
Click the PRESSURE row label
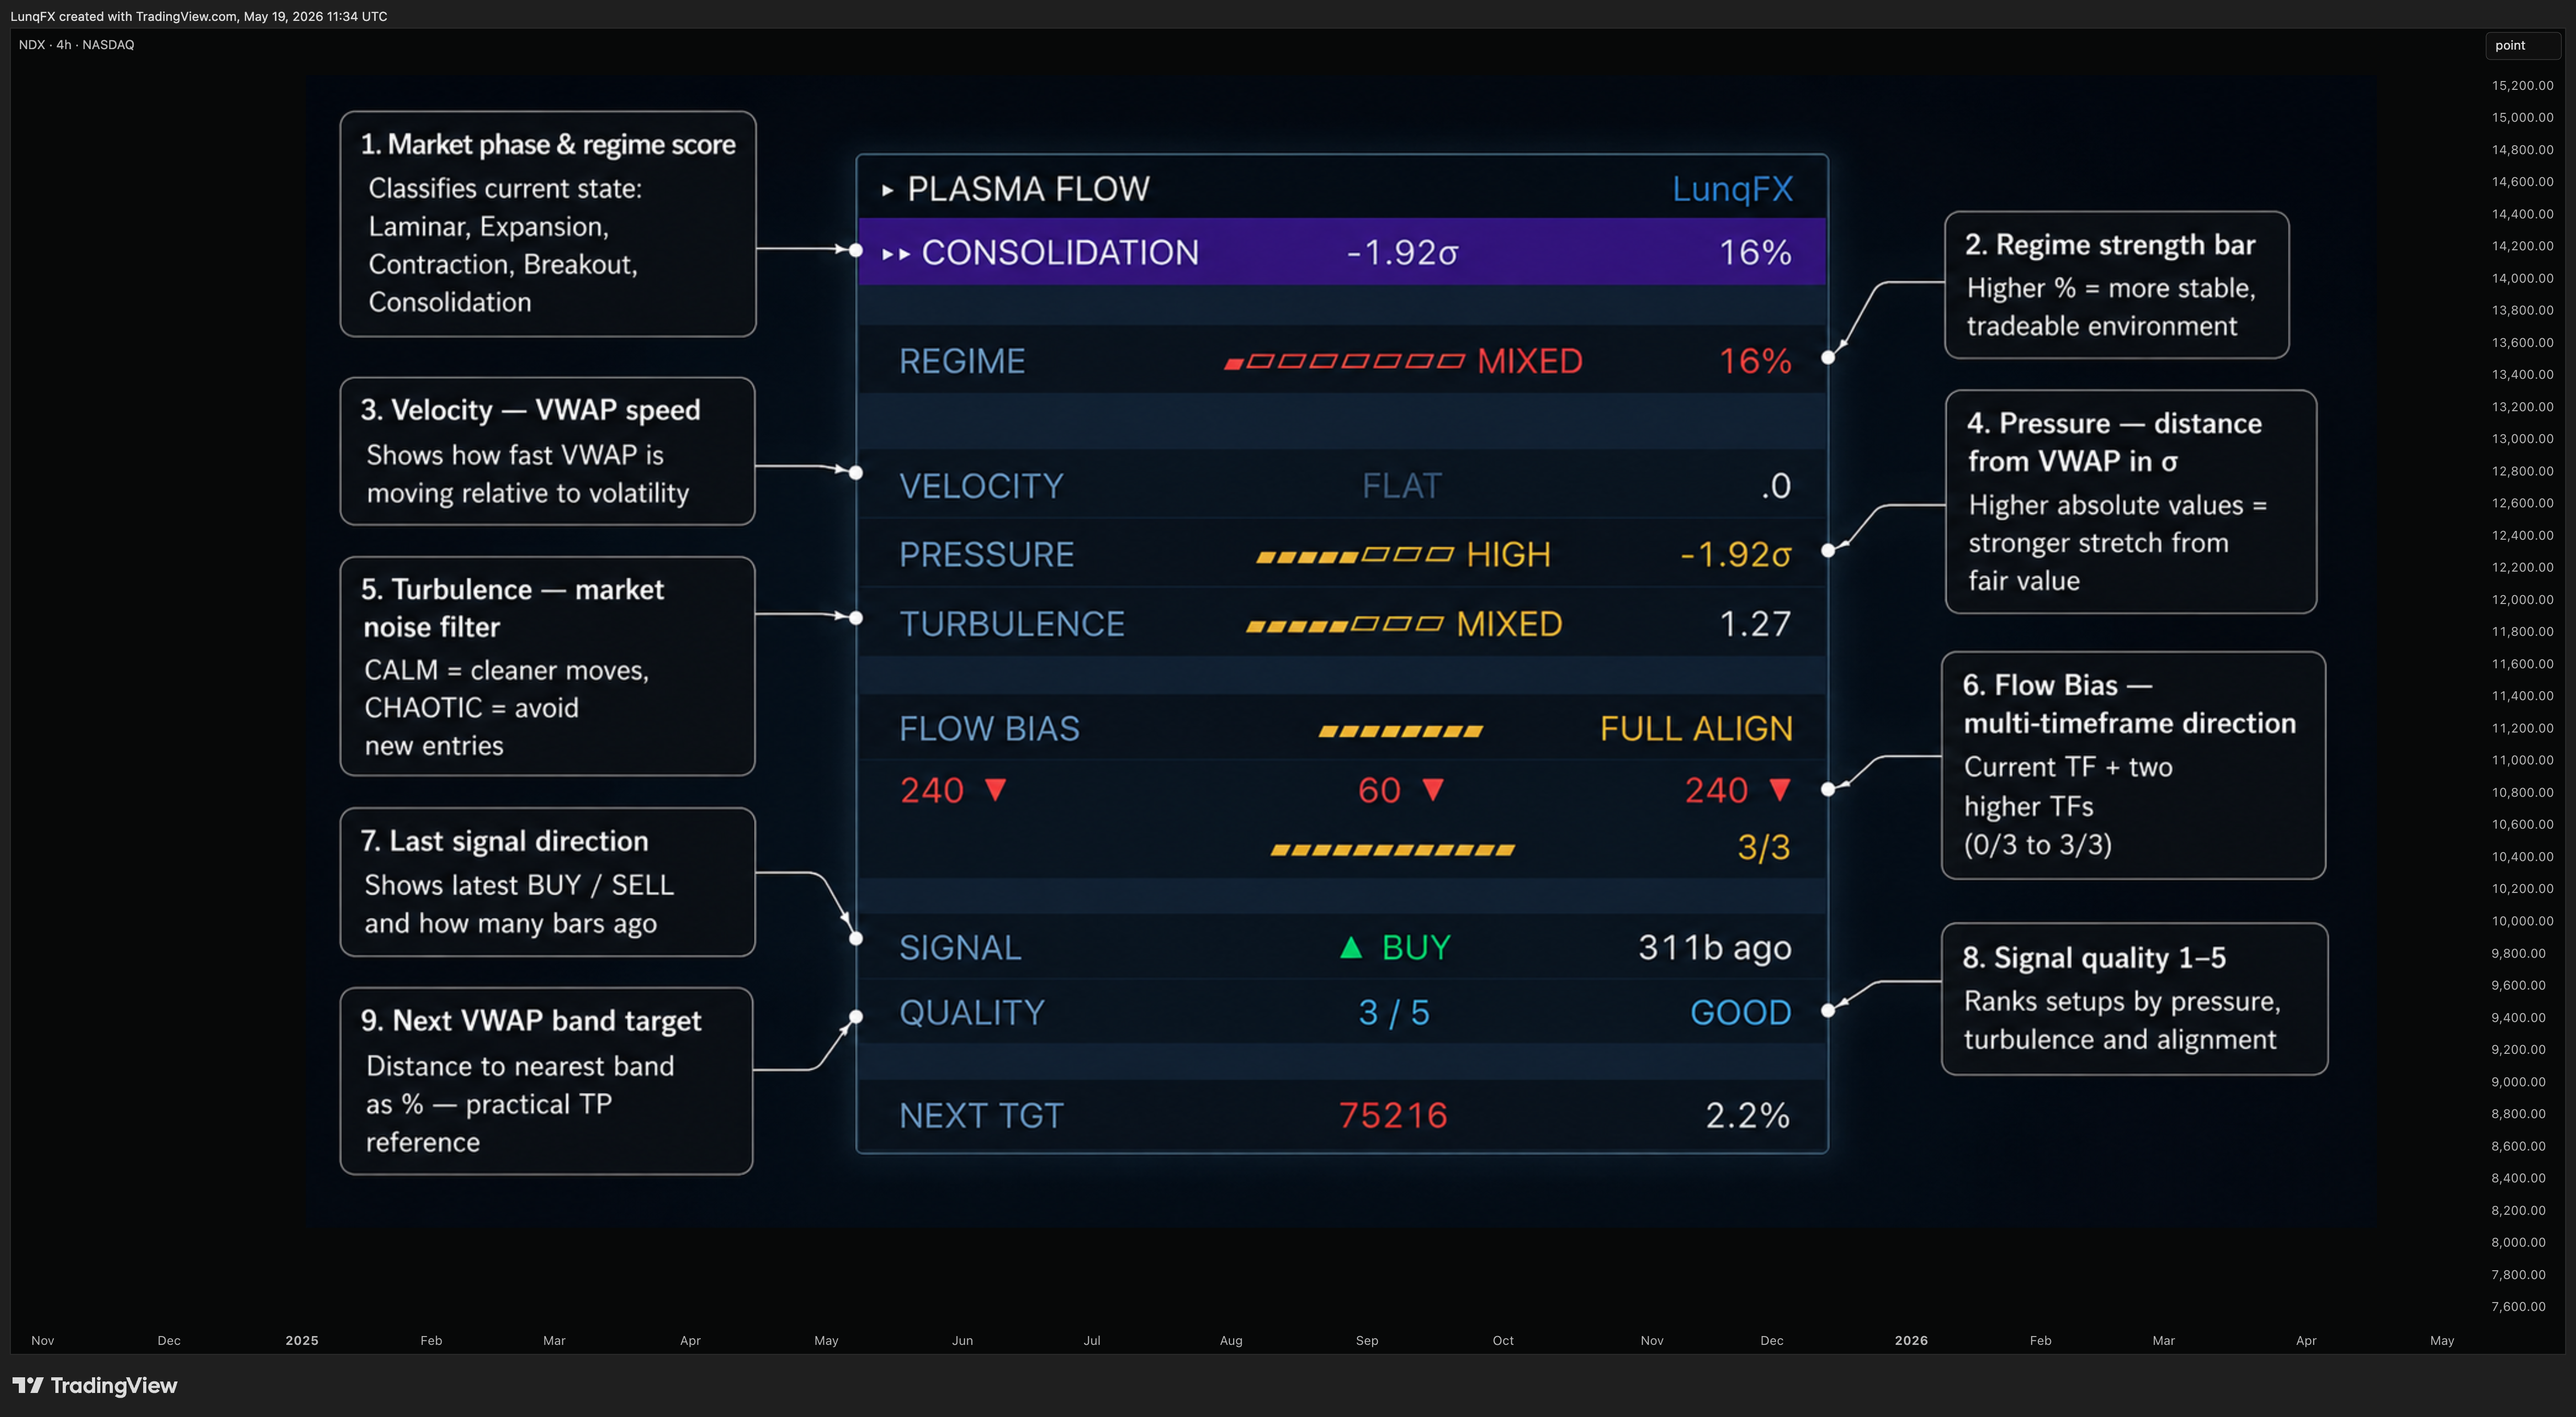point(987,555)
